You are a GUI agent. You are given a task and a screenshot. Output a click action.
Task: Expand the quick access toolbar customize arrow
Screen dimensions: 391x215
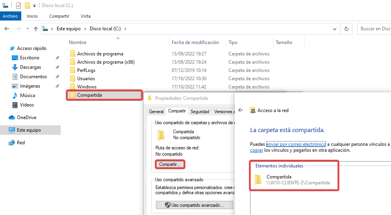pos(35,6)
